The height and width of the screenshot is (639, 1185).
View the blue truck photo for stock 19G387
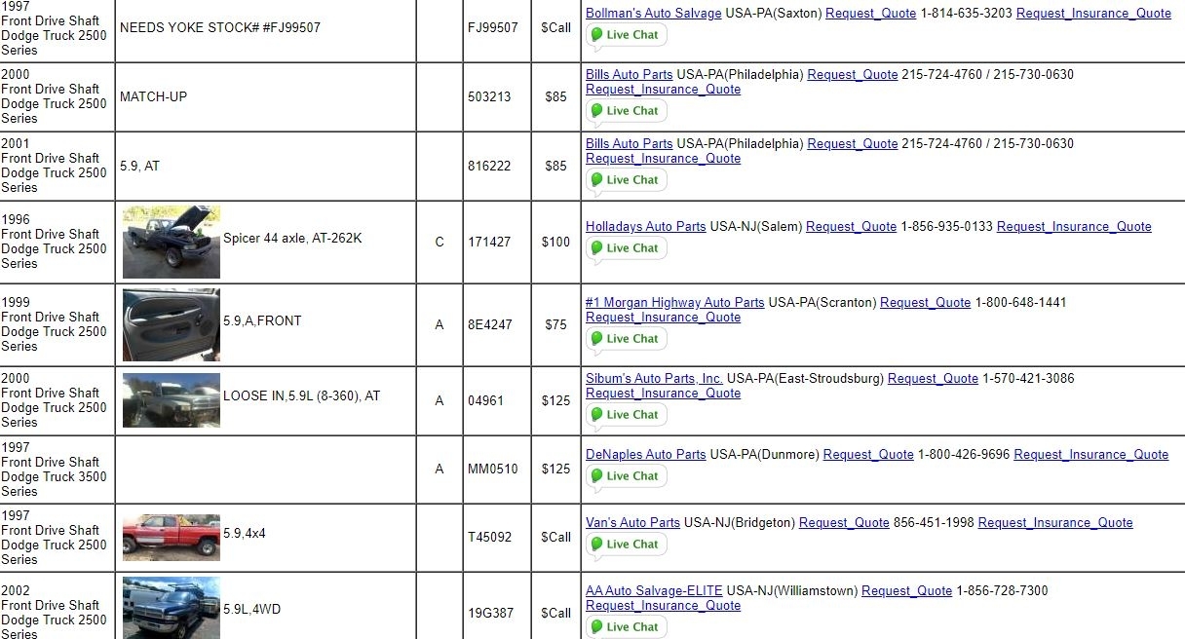tap(172, 608)
